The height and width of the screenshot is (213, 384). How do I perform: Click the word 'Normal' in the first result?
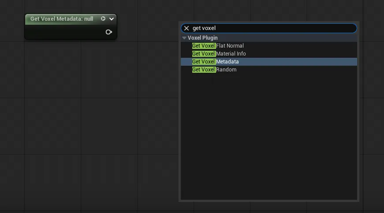click(235, 46)
